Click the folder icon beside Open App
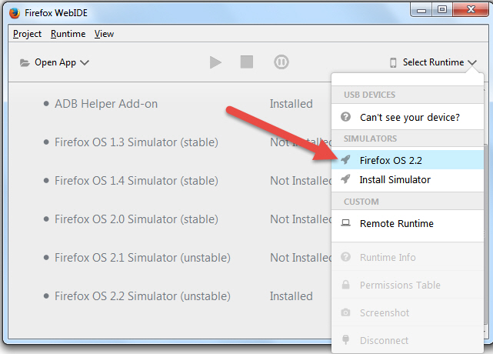Screen dimensions: 493x354 (x=25, y=62)
